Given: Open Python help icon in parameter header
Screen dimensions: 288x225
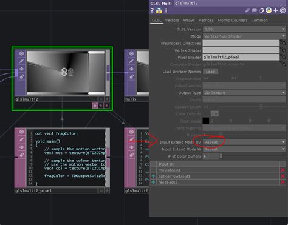Looking at the screenshot, I should pos(159,10).
